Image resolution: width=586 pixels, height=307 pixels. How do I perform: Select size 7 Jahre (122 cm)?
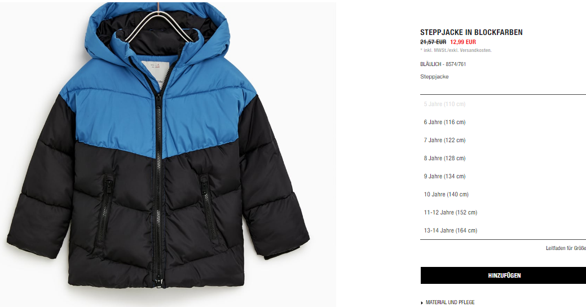tap(503, 140)
